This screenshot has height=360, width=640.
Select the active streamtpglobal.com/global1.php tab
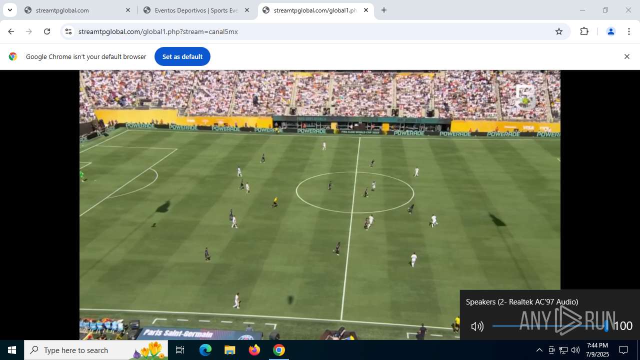(x=315, y=10)
